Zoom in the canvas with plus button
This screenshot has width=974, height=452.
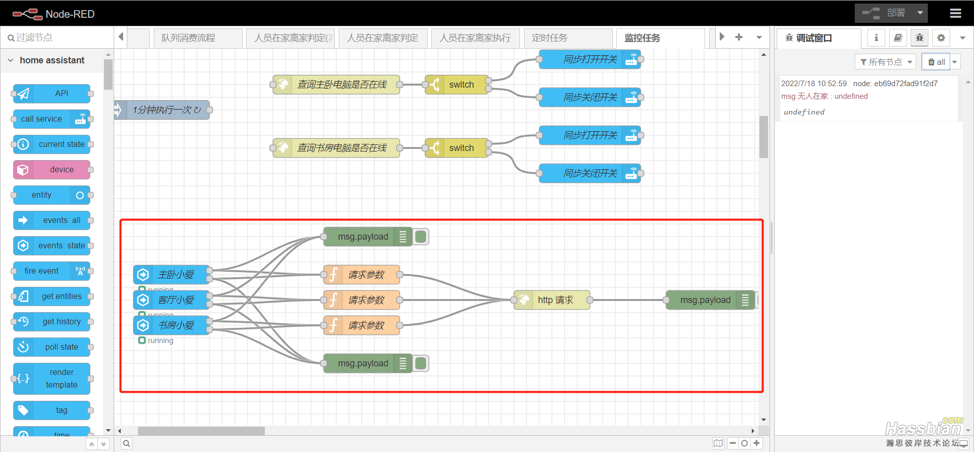click(x=757, y=443)
